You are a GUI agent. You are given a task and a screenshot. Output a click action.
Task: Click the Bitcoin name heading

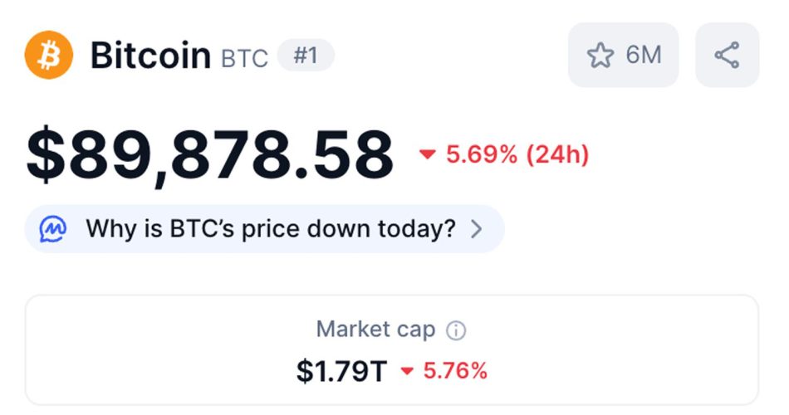coord(150,56)
